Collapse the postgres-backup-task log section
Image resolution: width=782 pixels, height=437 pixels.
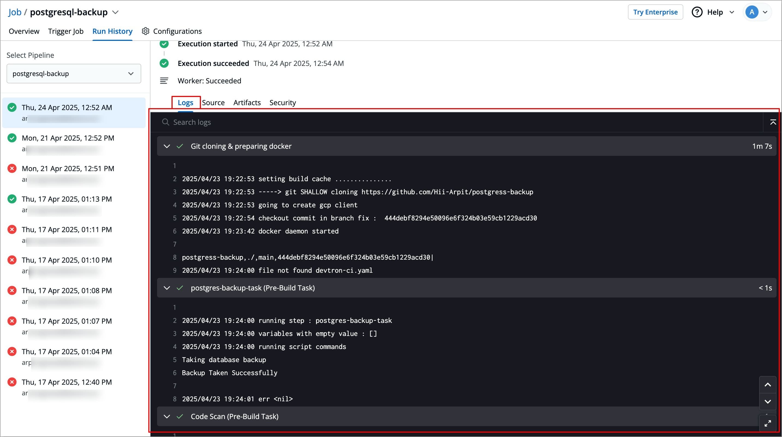[x=167, y=288]
